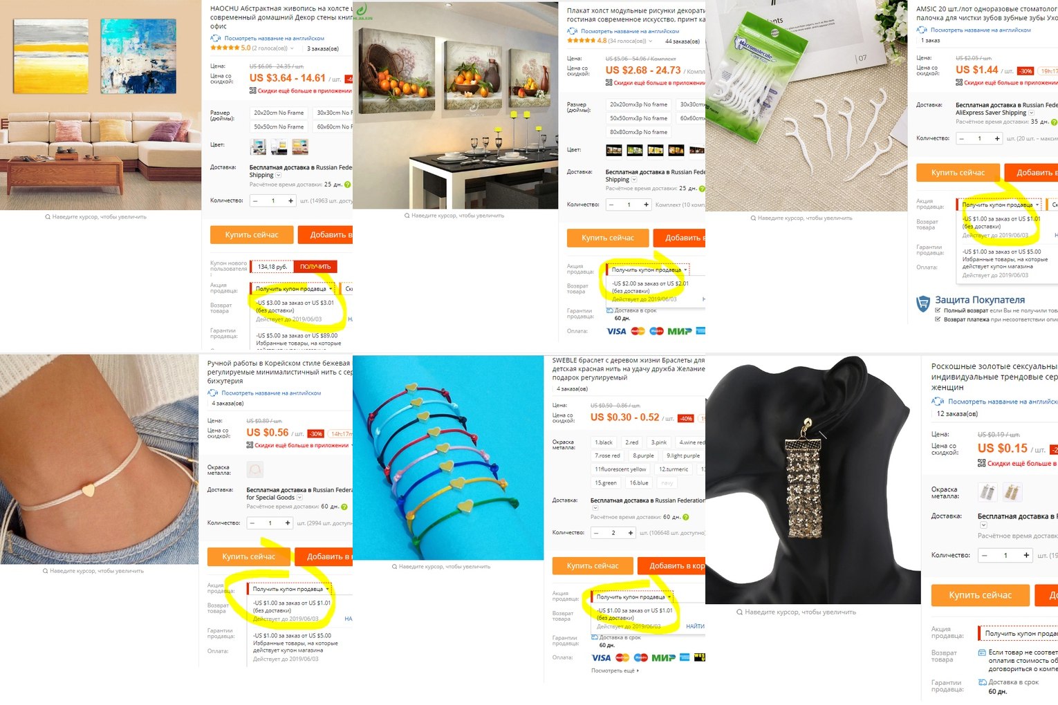This screenshot has height=705, width=1058.
Task: Click the green help icon beside the SWEBLE delivery time
Action: pos(686,517)
